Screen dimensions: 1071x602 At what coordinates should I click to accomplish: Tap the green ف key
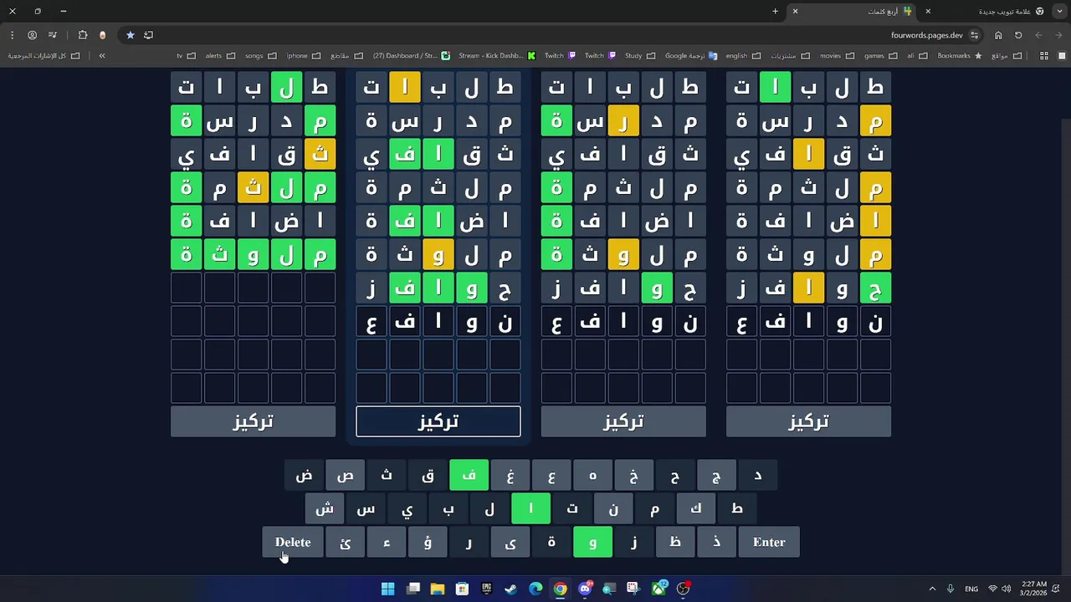[469, 475]
